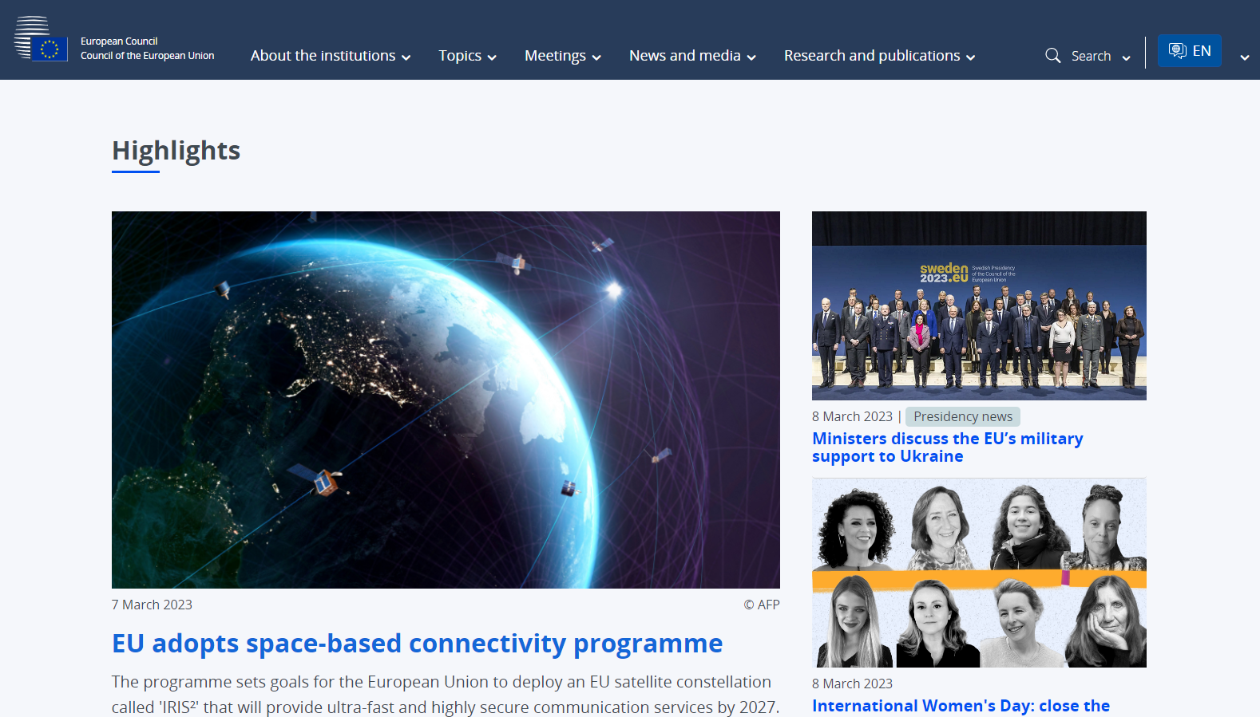Expand the chevron next to Topics
The image size is (1260, 717).
pyautogui.click(x=492, y=57)
